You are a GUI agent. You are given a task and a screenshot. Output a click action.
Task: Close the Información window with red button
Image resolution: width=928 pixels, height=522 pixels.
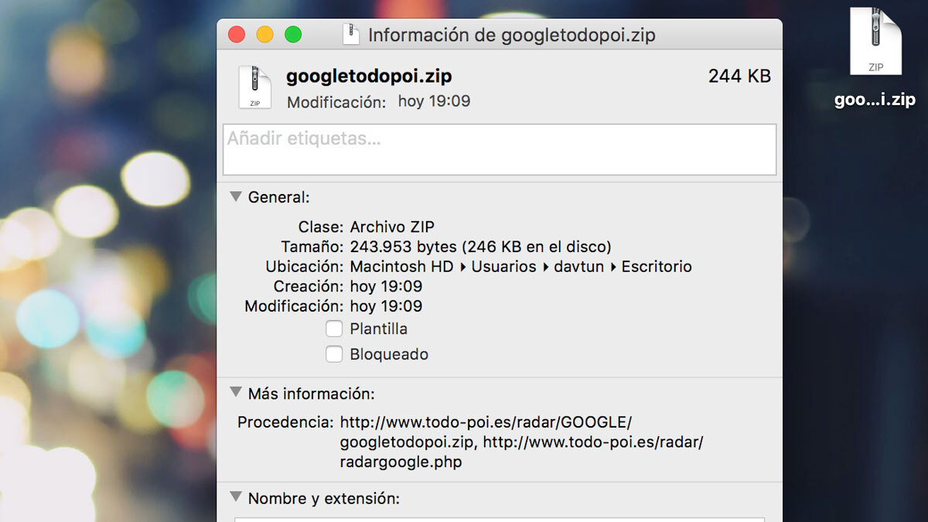(x=236, y=35)
